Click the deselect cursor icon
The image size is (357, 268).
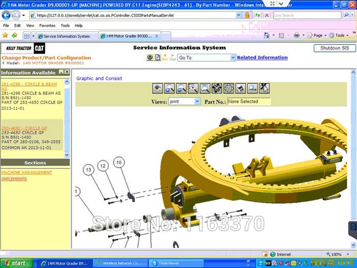[x=264, y=88]
